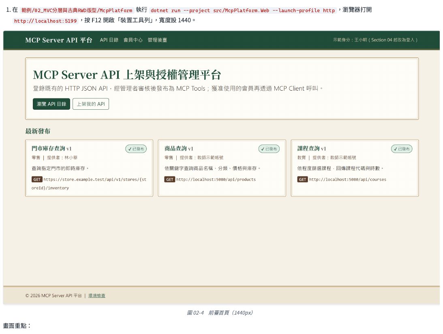
Task: Open the API 目錄 nav item
Action: click(x=109, y=40)
